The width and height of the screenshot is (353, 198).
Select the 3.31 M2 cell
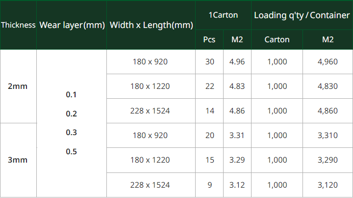point(237,136)
